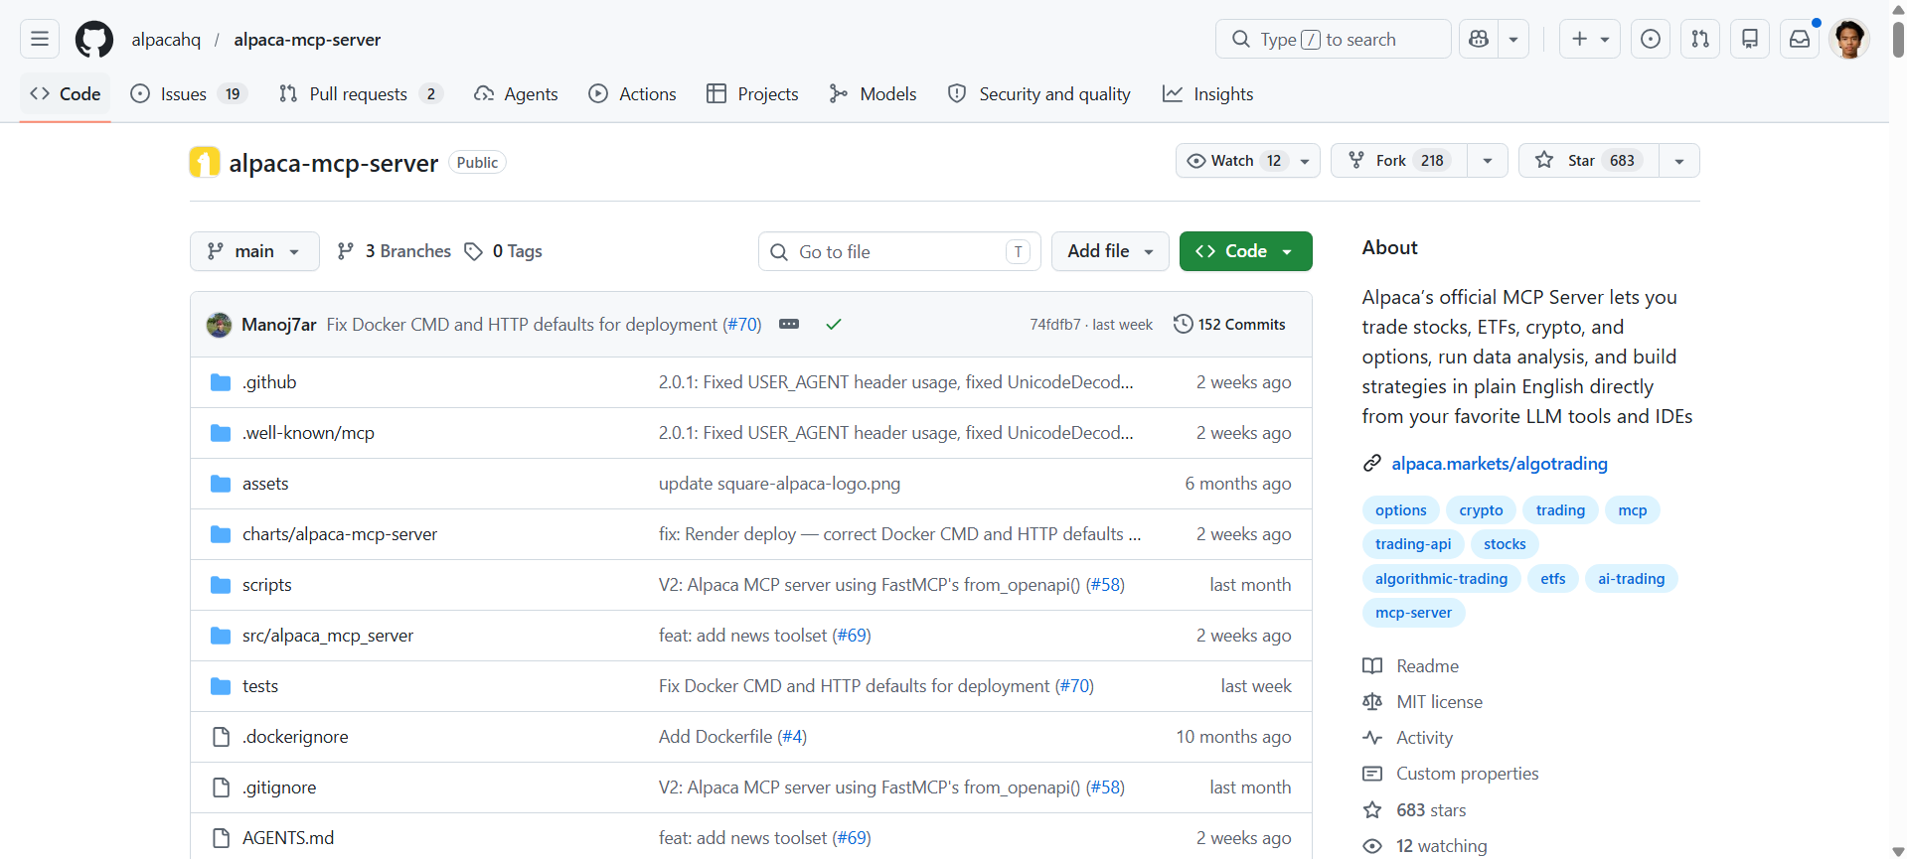Open the Projects tab
Image resolution: width=1907 pixels, height=859 pixels.
tap(752, 93)
